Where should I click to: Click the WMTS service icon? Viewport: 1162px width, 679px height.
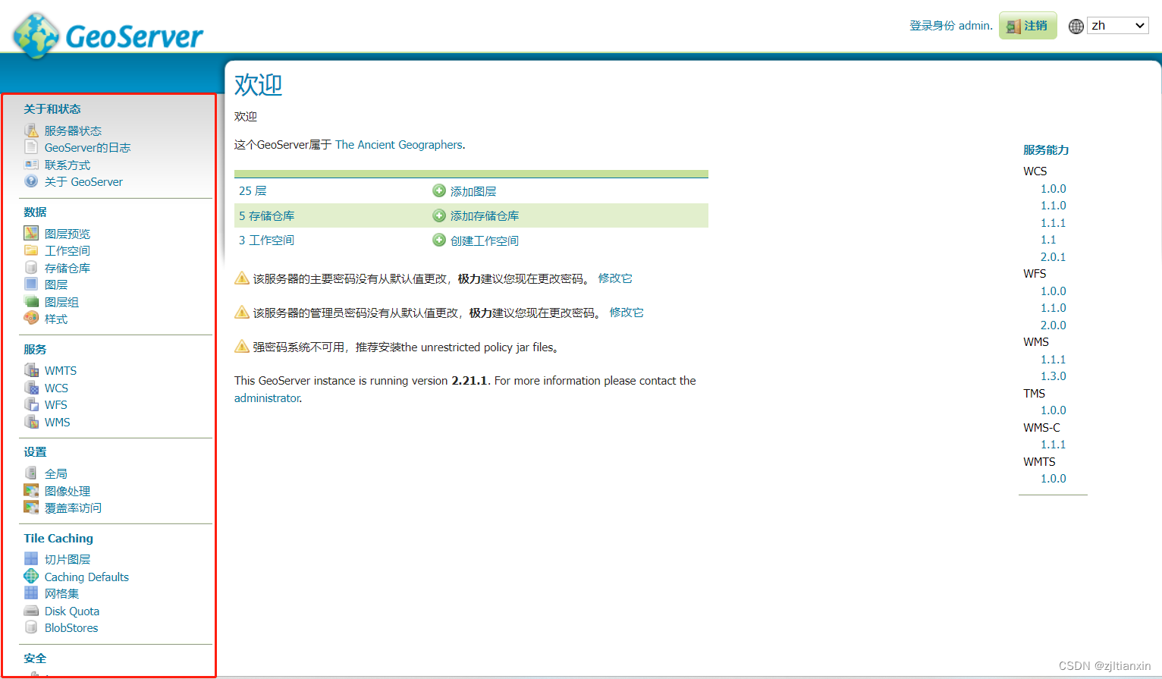(x=31, y=370)
